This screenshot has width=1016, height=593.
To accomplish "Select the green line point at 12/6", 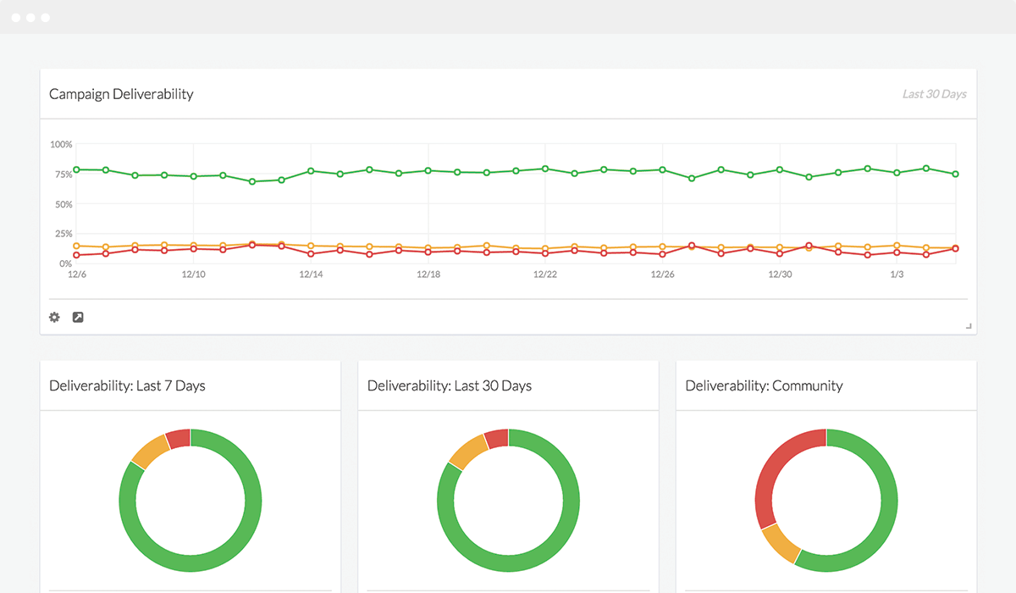I will pyautogui.click(x=76, y=169).
